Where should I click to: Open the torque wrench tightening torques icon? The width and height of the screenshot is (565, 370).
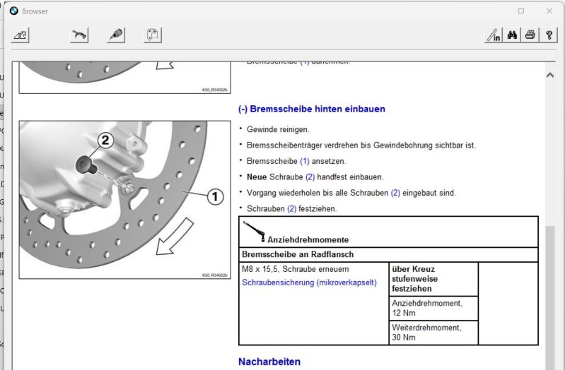(x=80, y=35)
